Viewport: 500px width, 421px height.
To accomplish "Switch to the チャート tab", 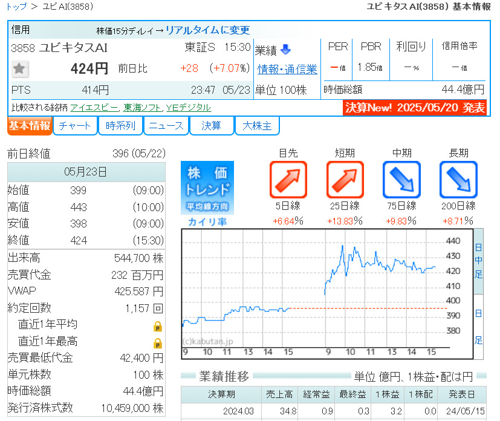I will tap(76, 126).
